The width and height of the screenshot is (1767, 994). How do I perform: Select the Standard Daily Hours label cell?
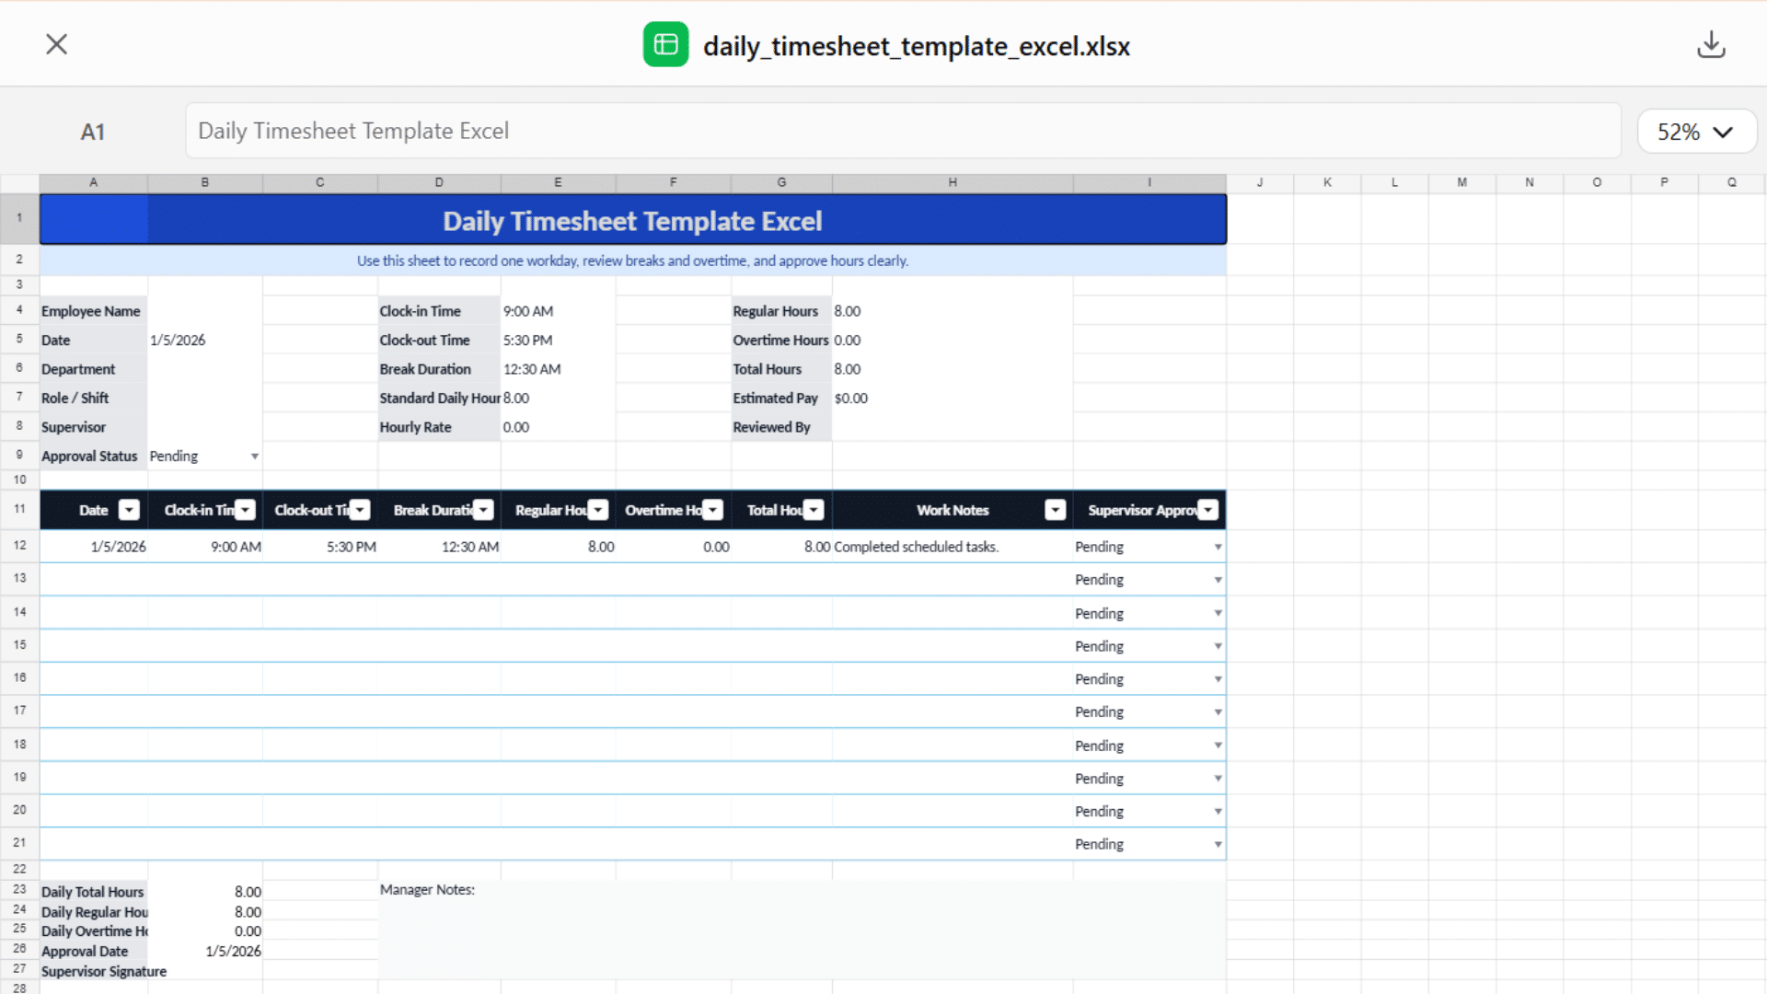click(x=439, y=398)
